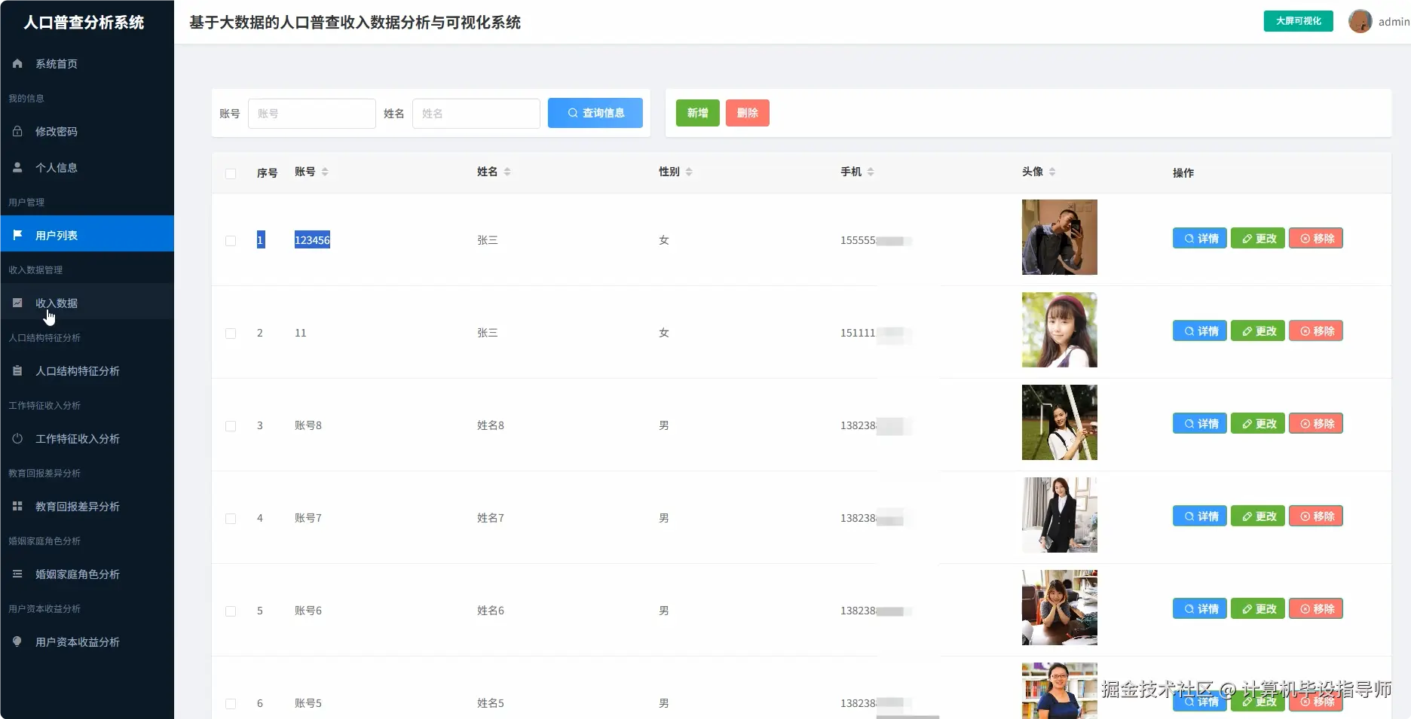Viewport: 1411px width, 719px height.
Task: Open the avatar photo for account 11
Action: point(1060,330)
